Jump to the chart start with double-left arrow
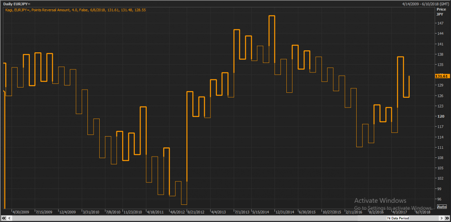Image resolution: width=451 pixels, height=222 pixels. 4,219
